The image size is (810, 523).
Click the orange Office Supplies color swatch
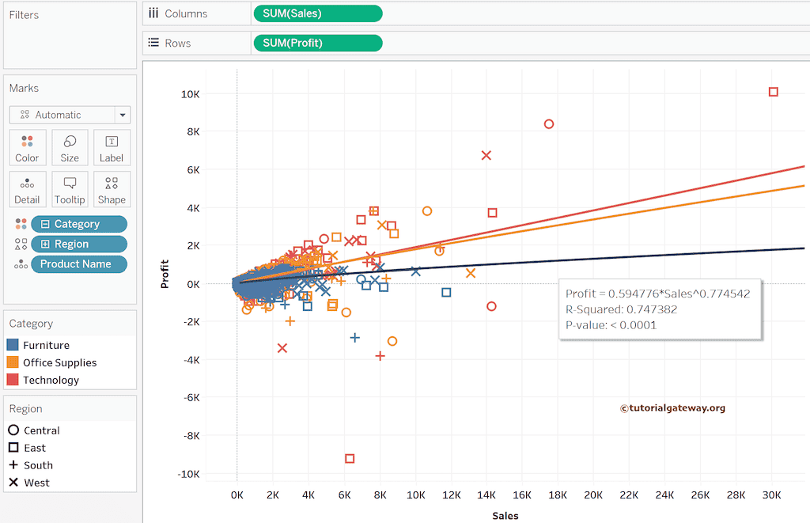coord(11,362)
